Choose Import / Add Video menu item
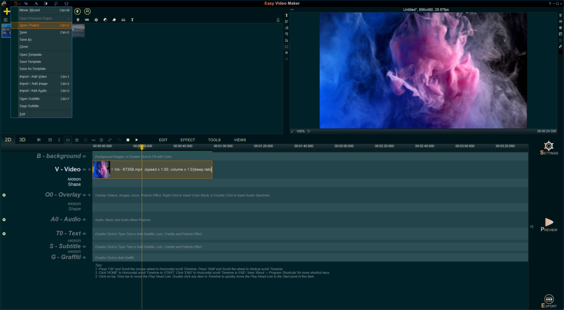 33,77
